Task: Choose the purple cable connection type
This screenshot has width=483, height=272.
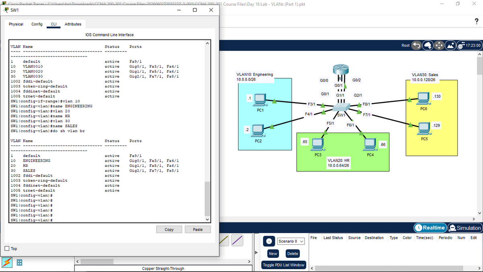Action: (x=238, y=240)
